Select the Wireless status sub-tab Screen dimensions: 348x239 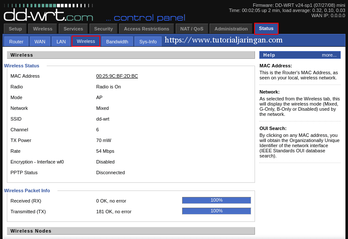coord(86,41)
